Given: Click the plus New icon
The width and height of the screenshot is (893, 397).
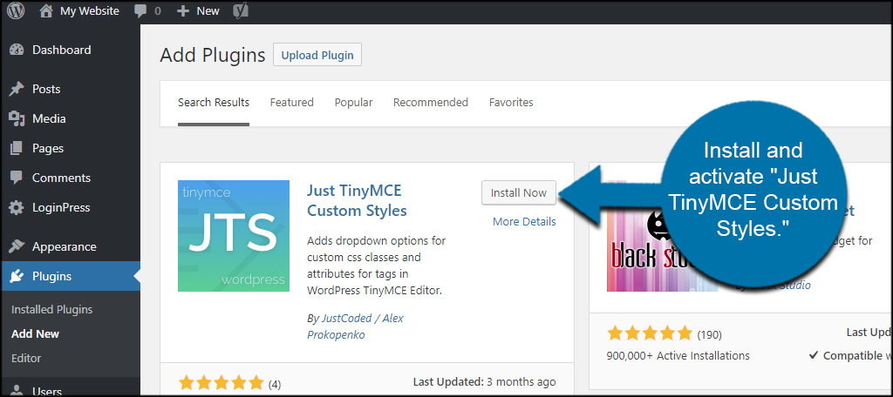Looking at the screenshot, I should pos(182,11).
